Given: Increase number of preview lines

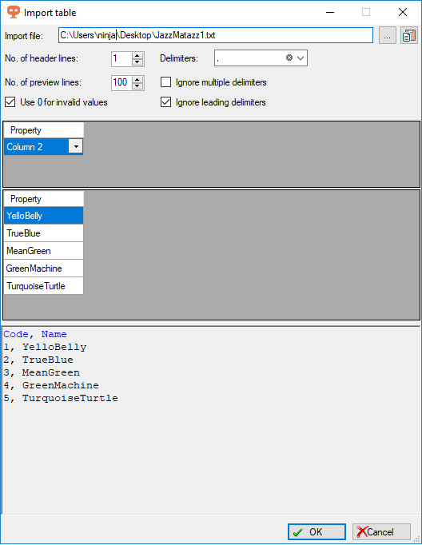Looking at the screenshot, I should coord(137,80).
